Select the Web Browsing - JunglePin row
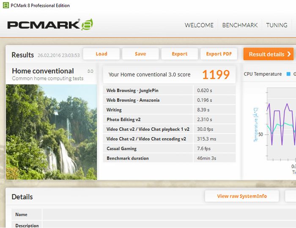The image size is (296, 228). coord(169,90)
